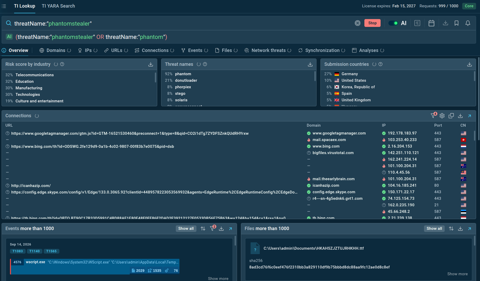This screenshot has height=281, width=480.
Task: Open the Domains tab
Action: point(55,50)
